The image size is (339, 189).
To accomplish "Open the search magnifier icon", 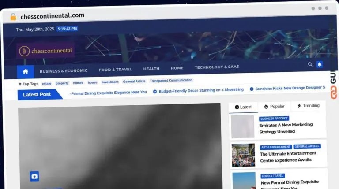I will click(x=310, y=64).
